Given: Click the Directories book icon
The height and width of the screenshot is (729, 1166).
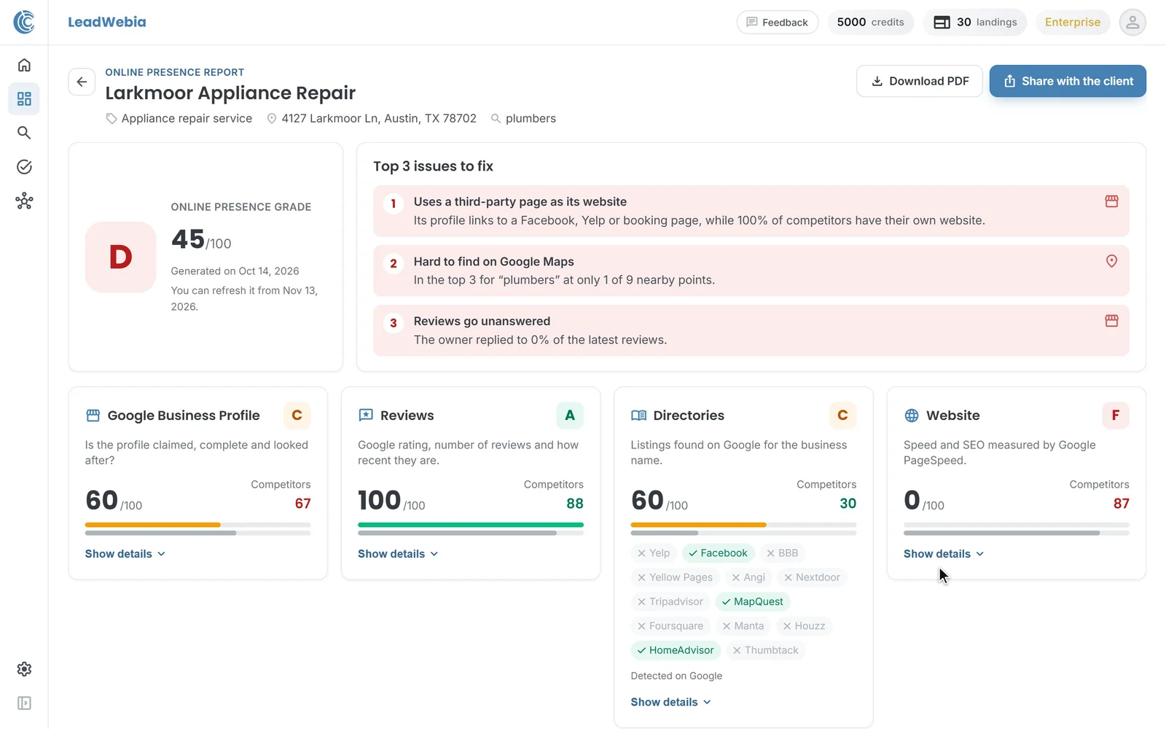Looking at the screenshot, I should pos(638,416).
